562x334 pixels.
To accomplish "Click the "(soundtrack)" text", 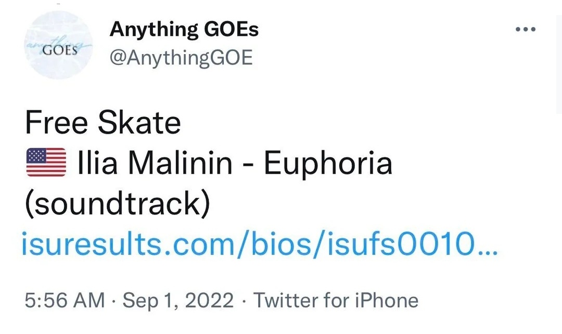I will [x=118, y=204].
